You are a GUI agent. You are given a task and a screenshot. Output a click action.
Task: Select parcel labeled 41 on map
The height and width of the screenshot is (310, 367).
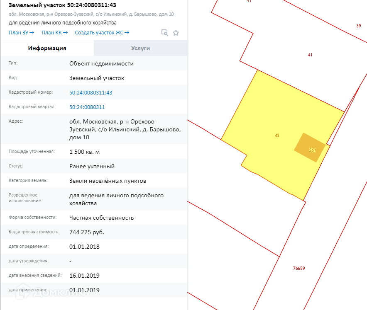[310, 55]
